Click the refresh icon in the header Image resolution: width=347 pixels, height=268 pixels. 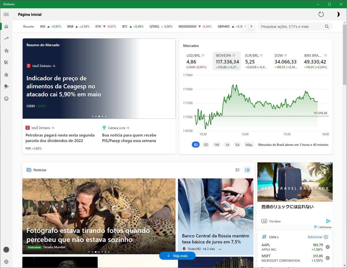coord(321,14)
